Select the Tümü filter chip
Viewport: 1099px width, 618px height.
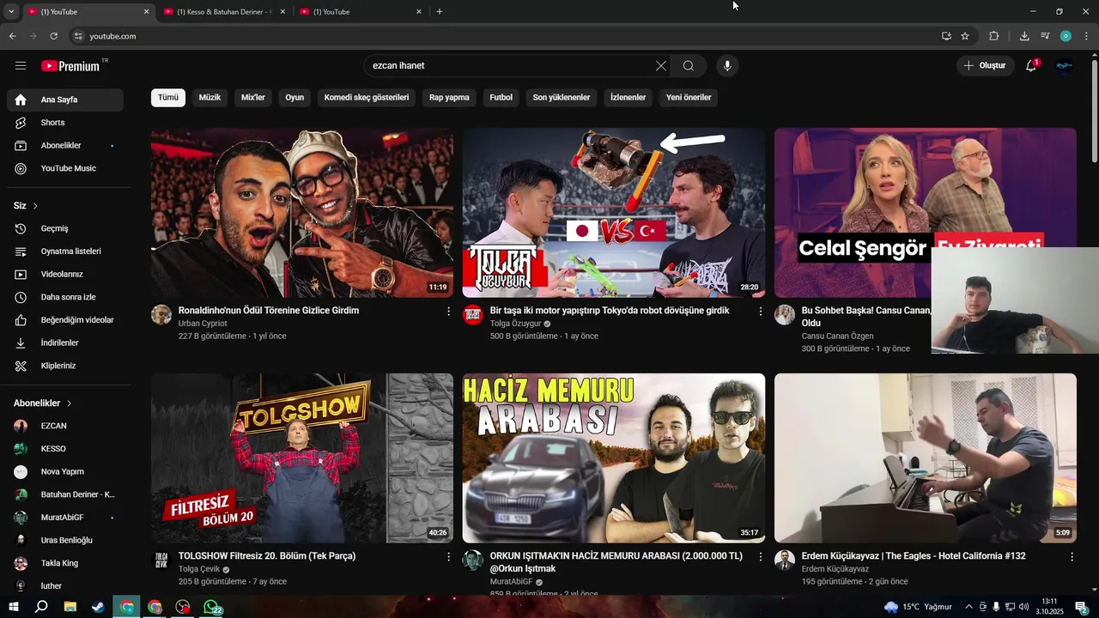point(168,98)
